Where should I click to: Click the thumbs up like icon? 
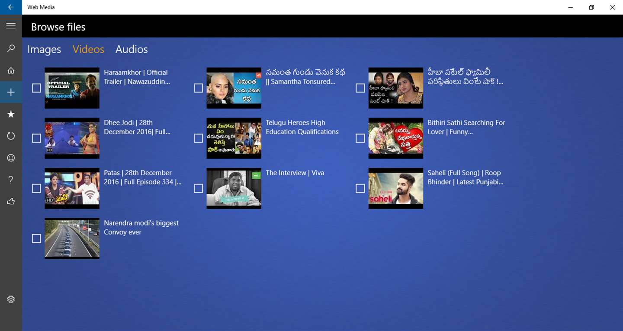pos(11,201)
